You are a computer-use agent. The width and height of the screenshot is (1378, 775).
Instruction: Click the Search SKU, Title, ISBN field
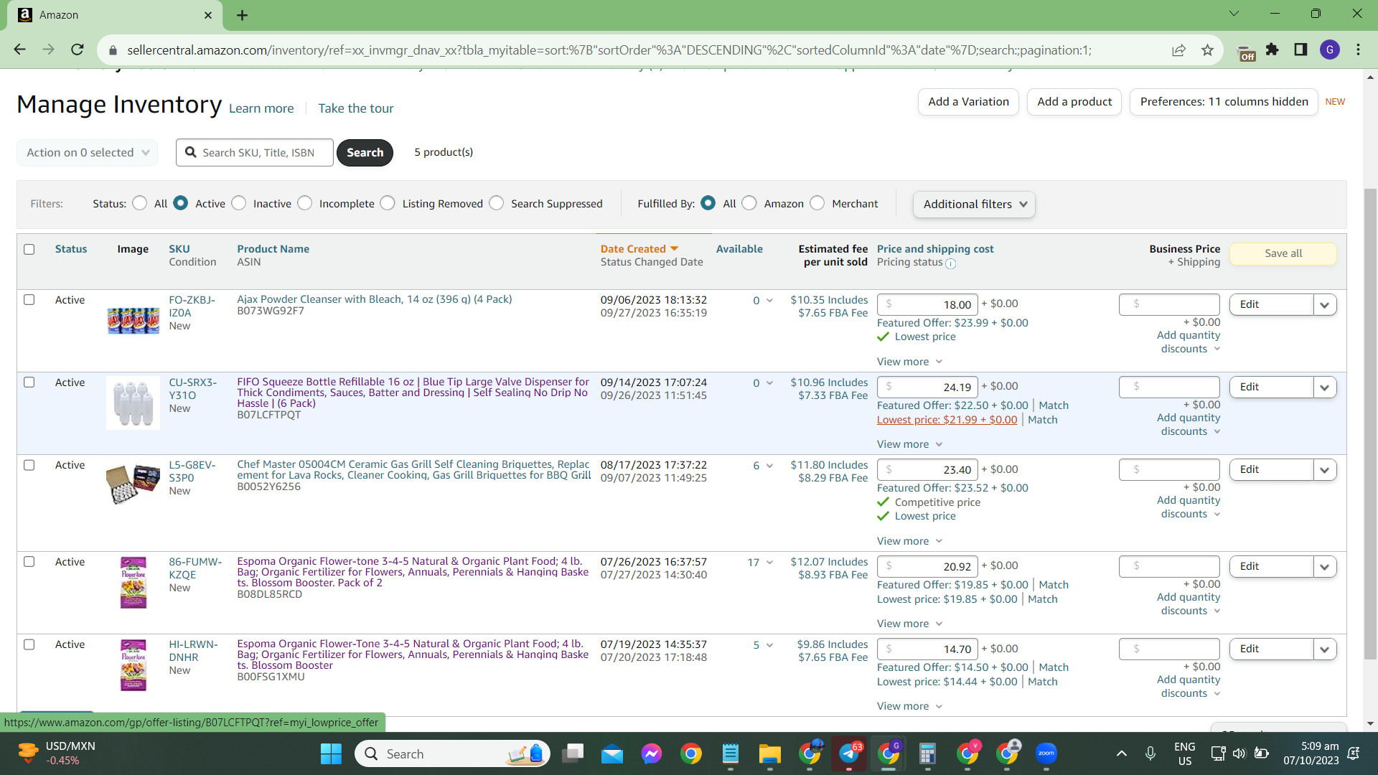point(255,152)
